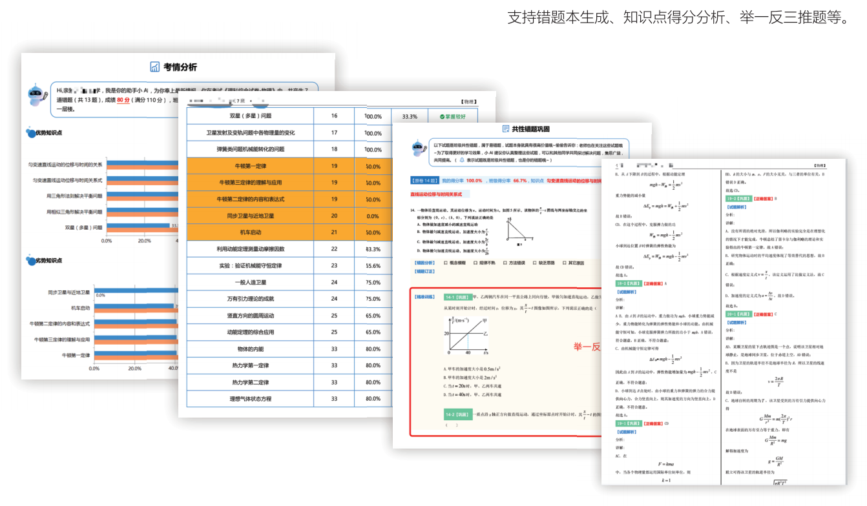Image resolution: width=867 pixels, height=506 pixels.
Task: Tick the 缺乏思路 checkbox
Action: (534, 263)
